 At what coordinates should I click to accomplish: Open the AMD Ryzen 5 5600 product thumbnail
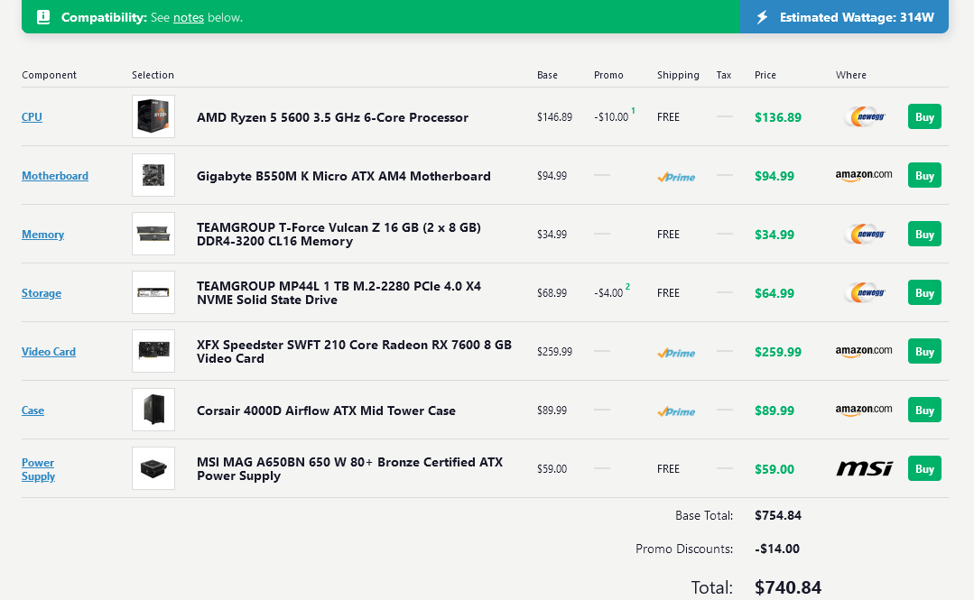pyautogui.click(x=153, y=116)
